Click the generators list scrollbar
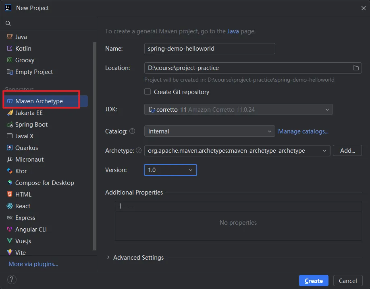370x289 pixels. (95, 146)
